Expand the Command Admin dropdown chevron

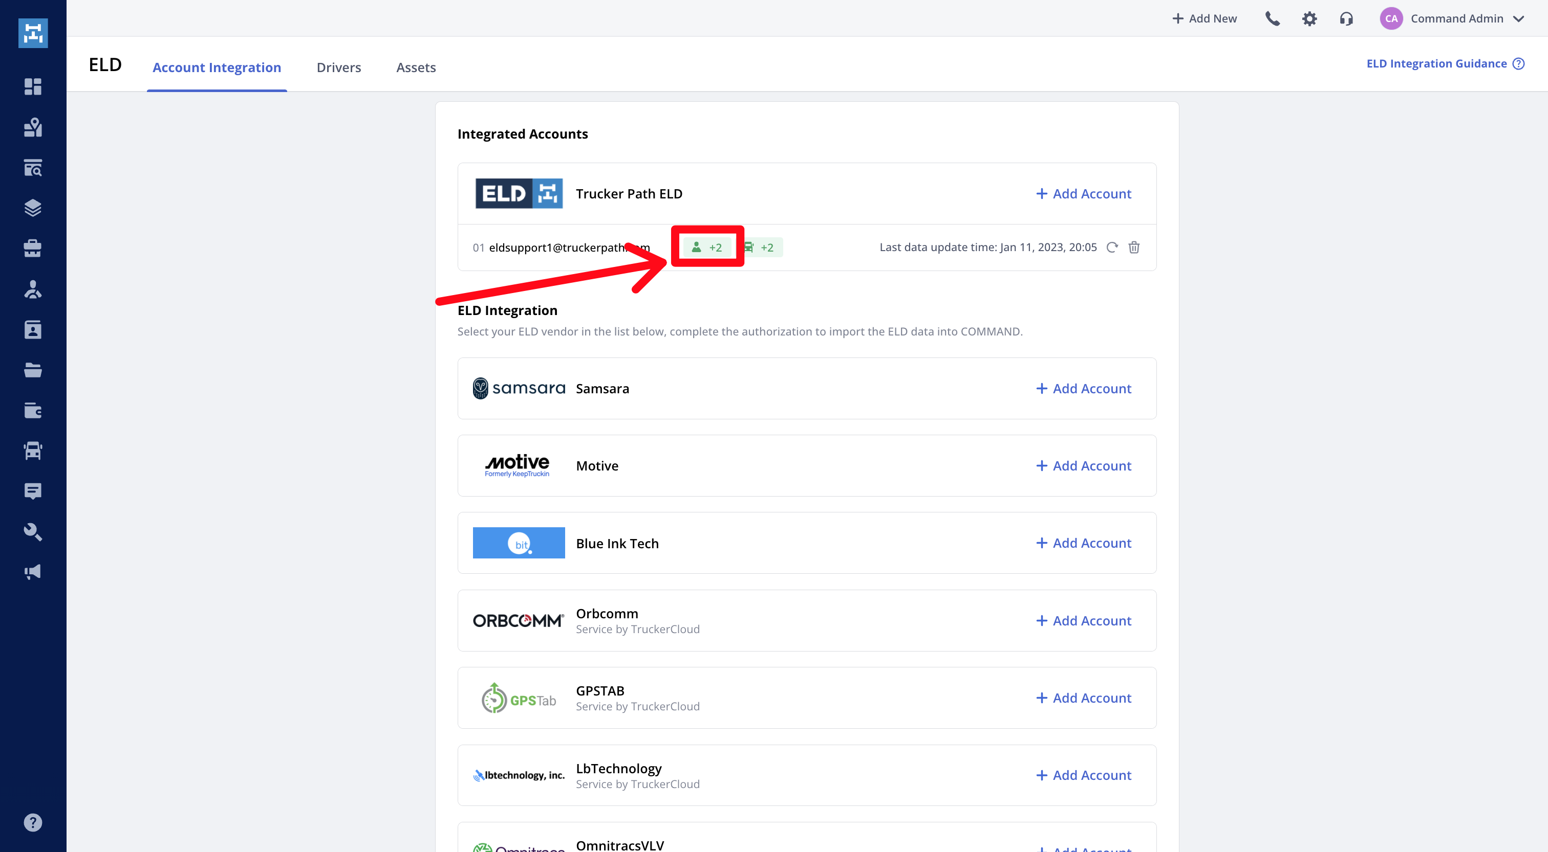(1518, 19)
